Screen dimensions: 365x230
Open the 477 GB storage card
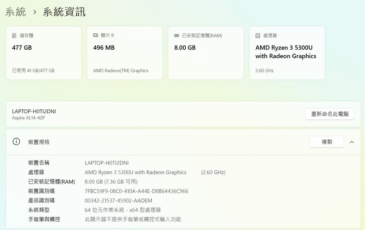43,53
